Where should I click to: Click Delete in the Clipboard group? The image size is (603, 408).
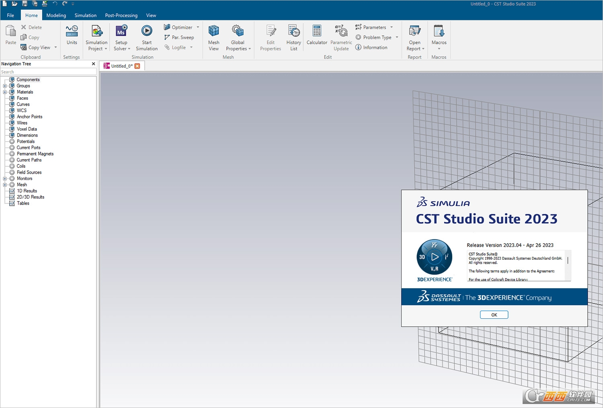pyautogui.click(x=31, y=27)
